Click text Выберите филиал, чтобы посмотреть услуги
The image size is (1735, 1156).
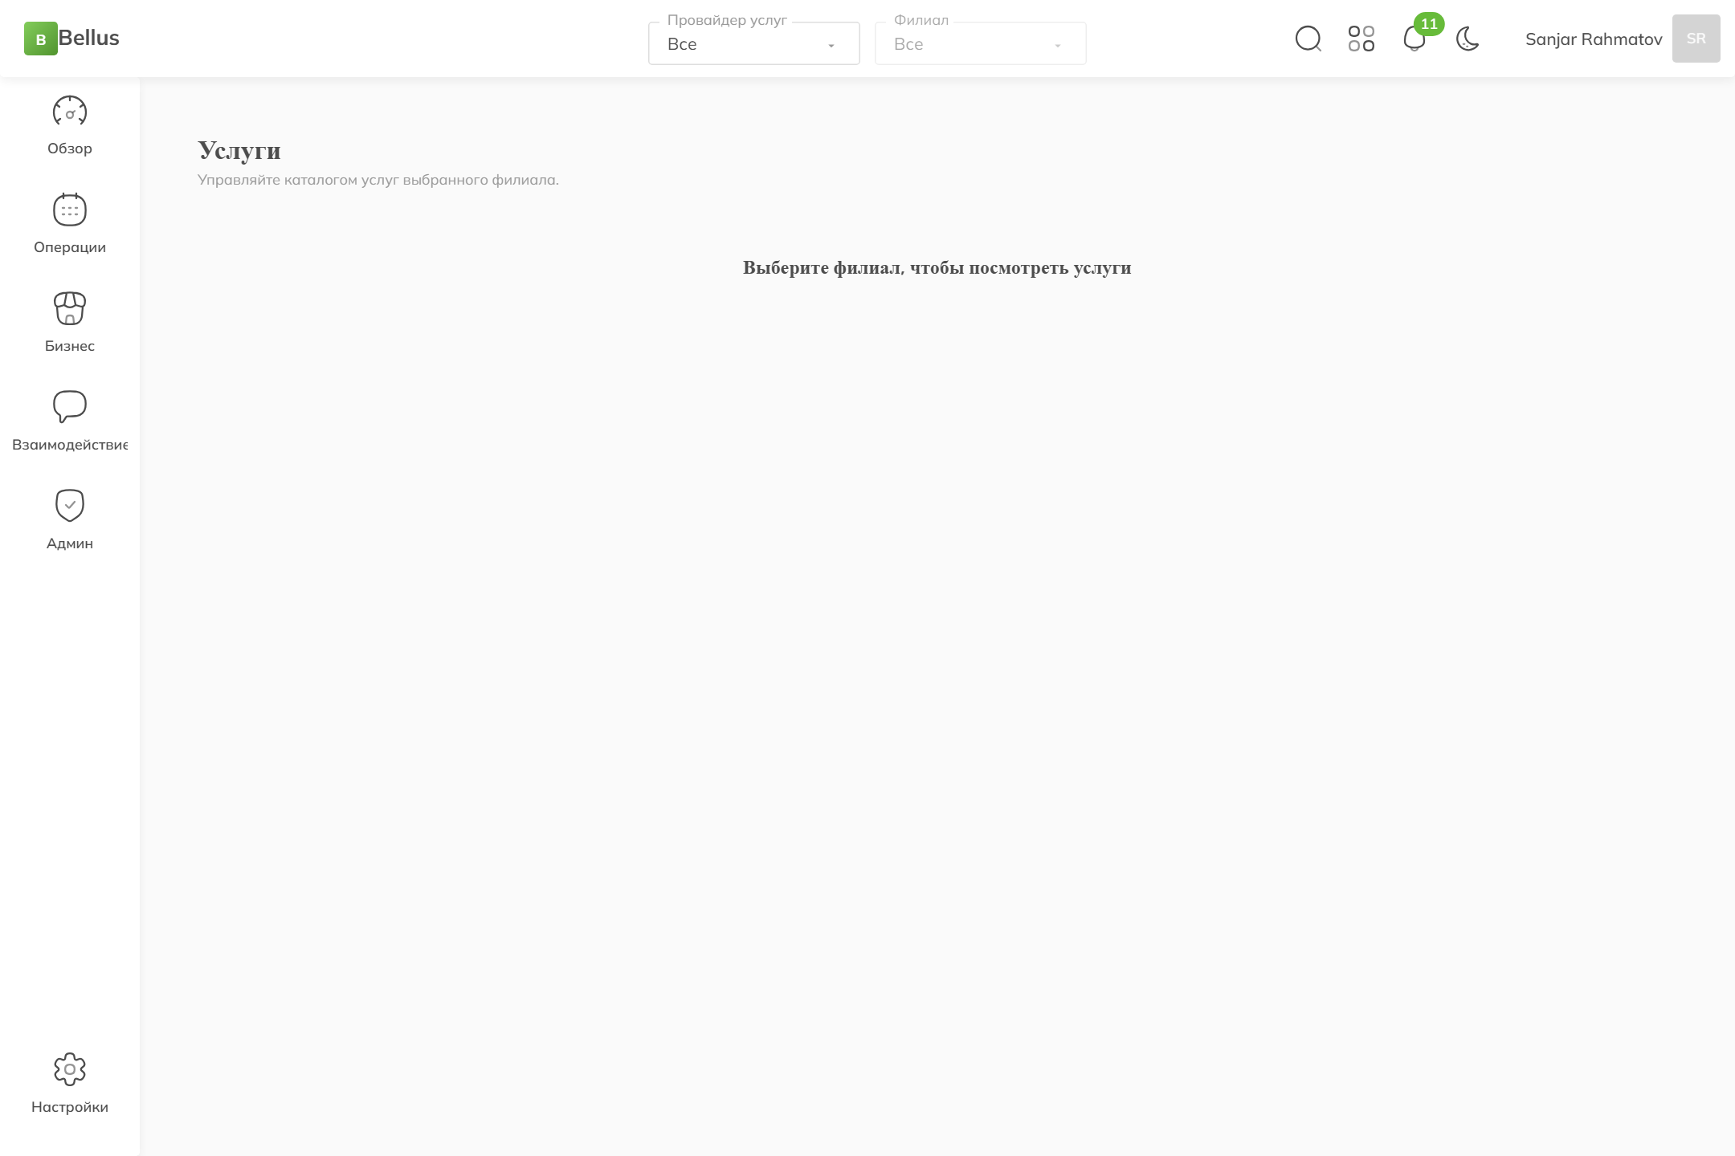[937, 267]
